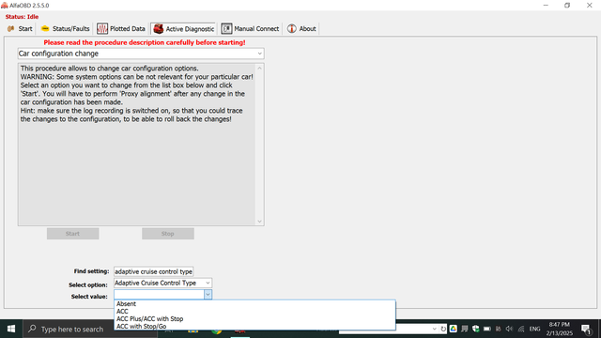Switch to the Status/Faults tab
Viewport: 601px width, 338px height.
(x=65, y=29)
